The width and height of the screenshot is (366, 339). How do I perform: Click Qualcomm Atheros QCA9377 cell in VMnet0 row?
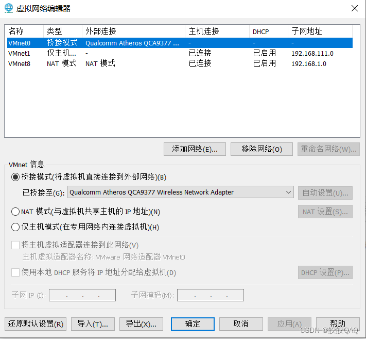(x=132, y=43)
